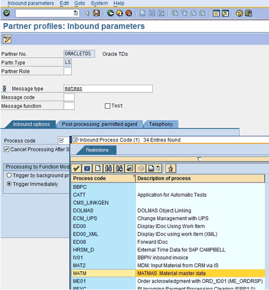Select the ED00_XML process code row
Screen dimensions: 269x290
pyautogui.click(x=168, y=234)
